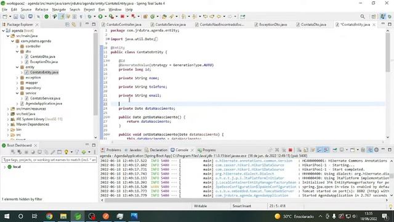Image resolution: width=394 pixels, height=222 pixels.
Task: Click the green Boot Dashboard icon in main toolbar
Action: pos(47,17)
